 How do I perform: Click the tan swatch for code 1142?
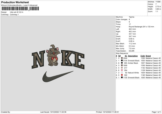click(x=122, y=68)
